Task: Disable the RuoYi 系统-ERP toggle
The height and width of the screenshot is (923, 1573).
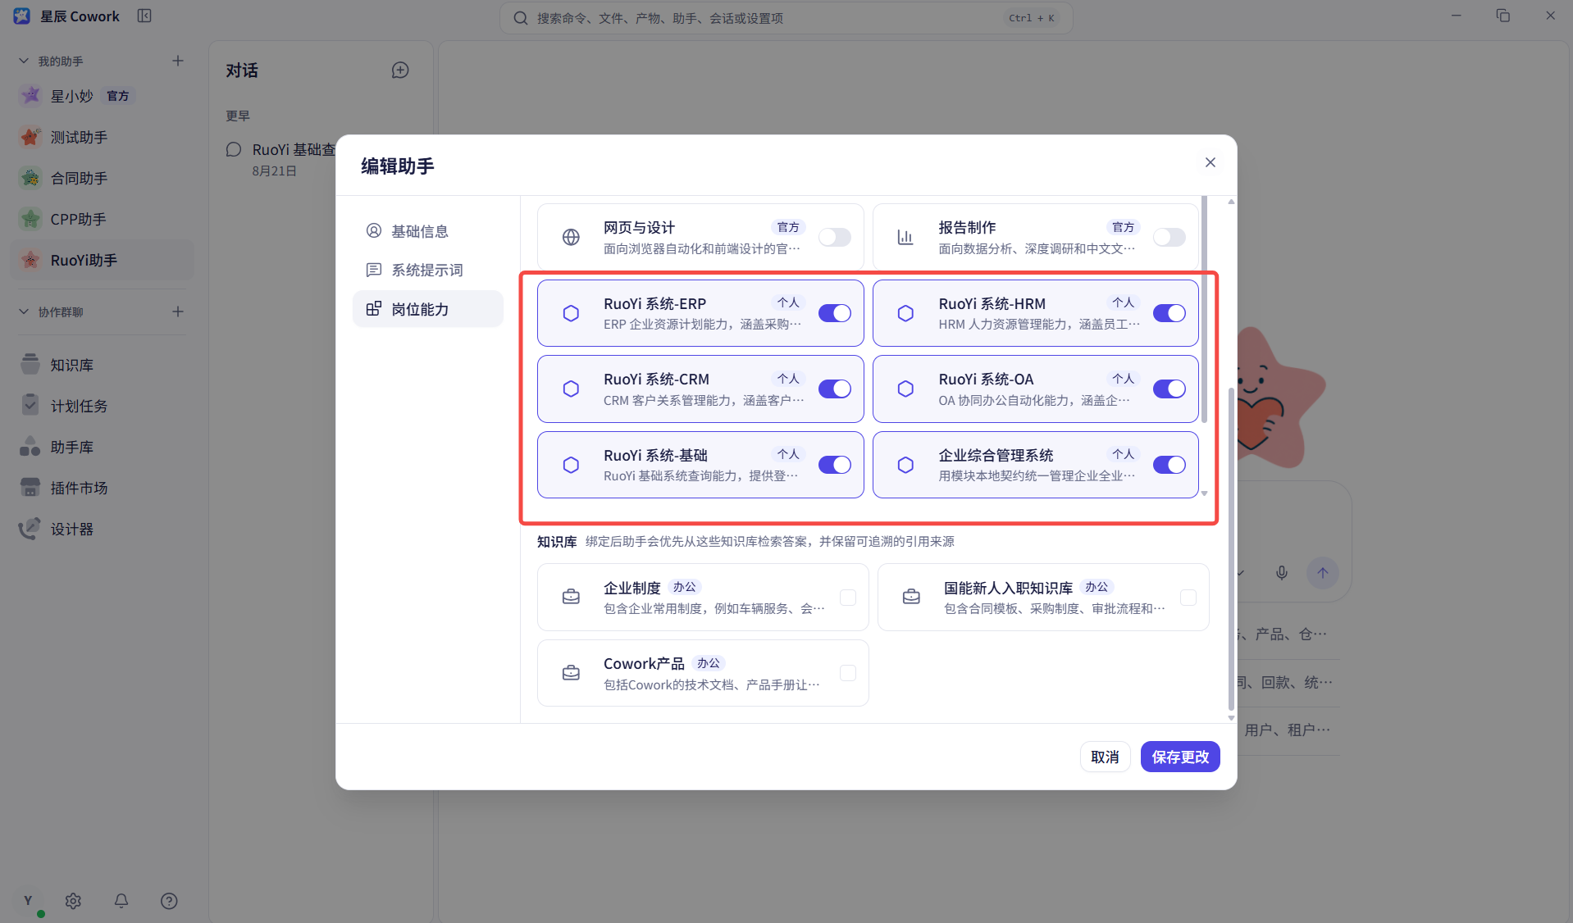Action: (835, 313)
